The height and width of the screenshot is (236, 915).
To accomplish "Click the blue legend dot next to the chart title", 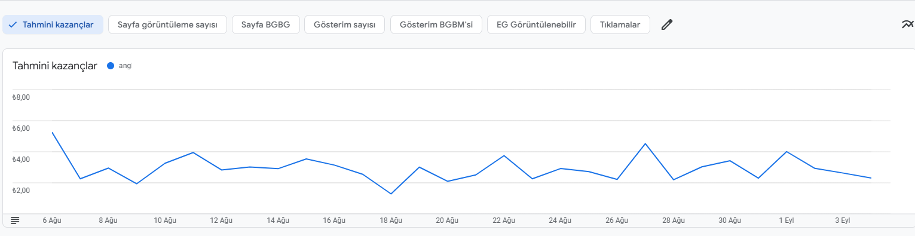I will (110, 66).
